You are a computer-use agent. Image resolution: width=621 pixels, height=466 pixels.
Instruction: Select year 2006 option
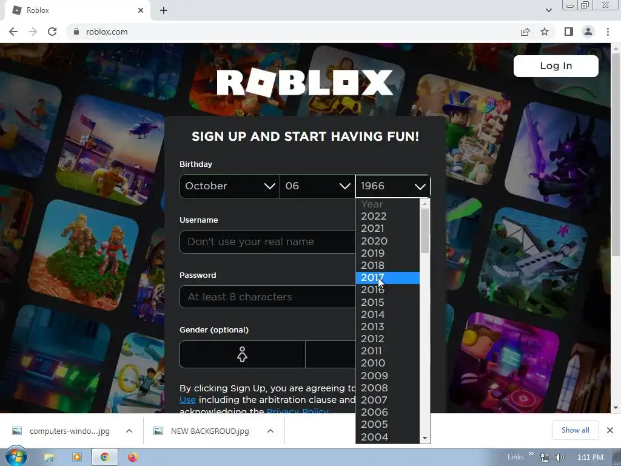(x=388, y=413)
